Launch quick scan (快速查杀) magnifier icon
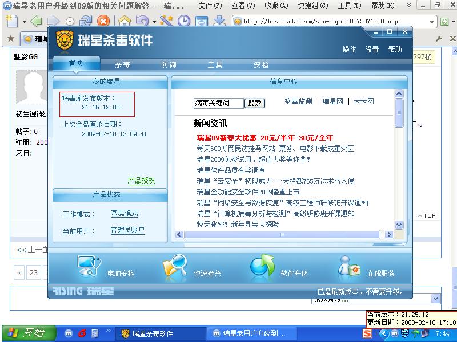The height and width of the screenshot is (342, 457). pos(175,266)
